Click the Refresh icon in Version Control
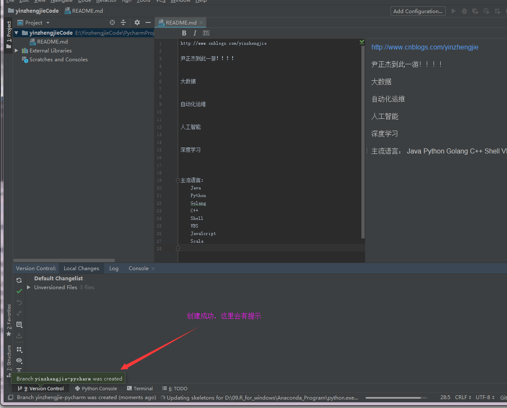This screenshot has height=408, width=507. [x=19, y=280]
